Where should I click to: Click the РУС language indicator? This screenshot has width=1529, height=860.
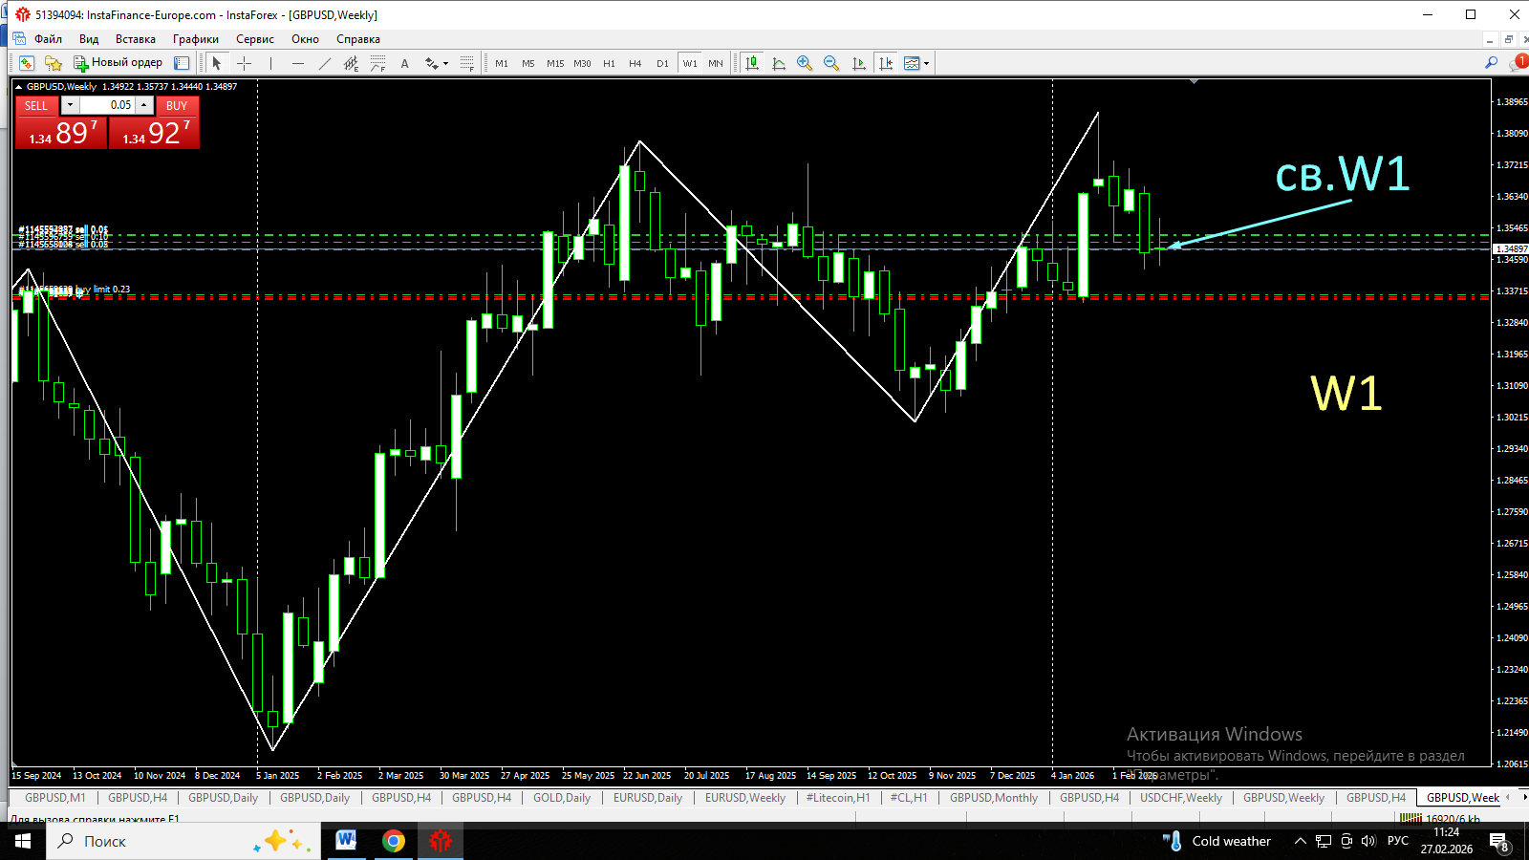click(1398, 841)
